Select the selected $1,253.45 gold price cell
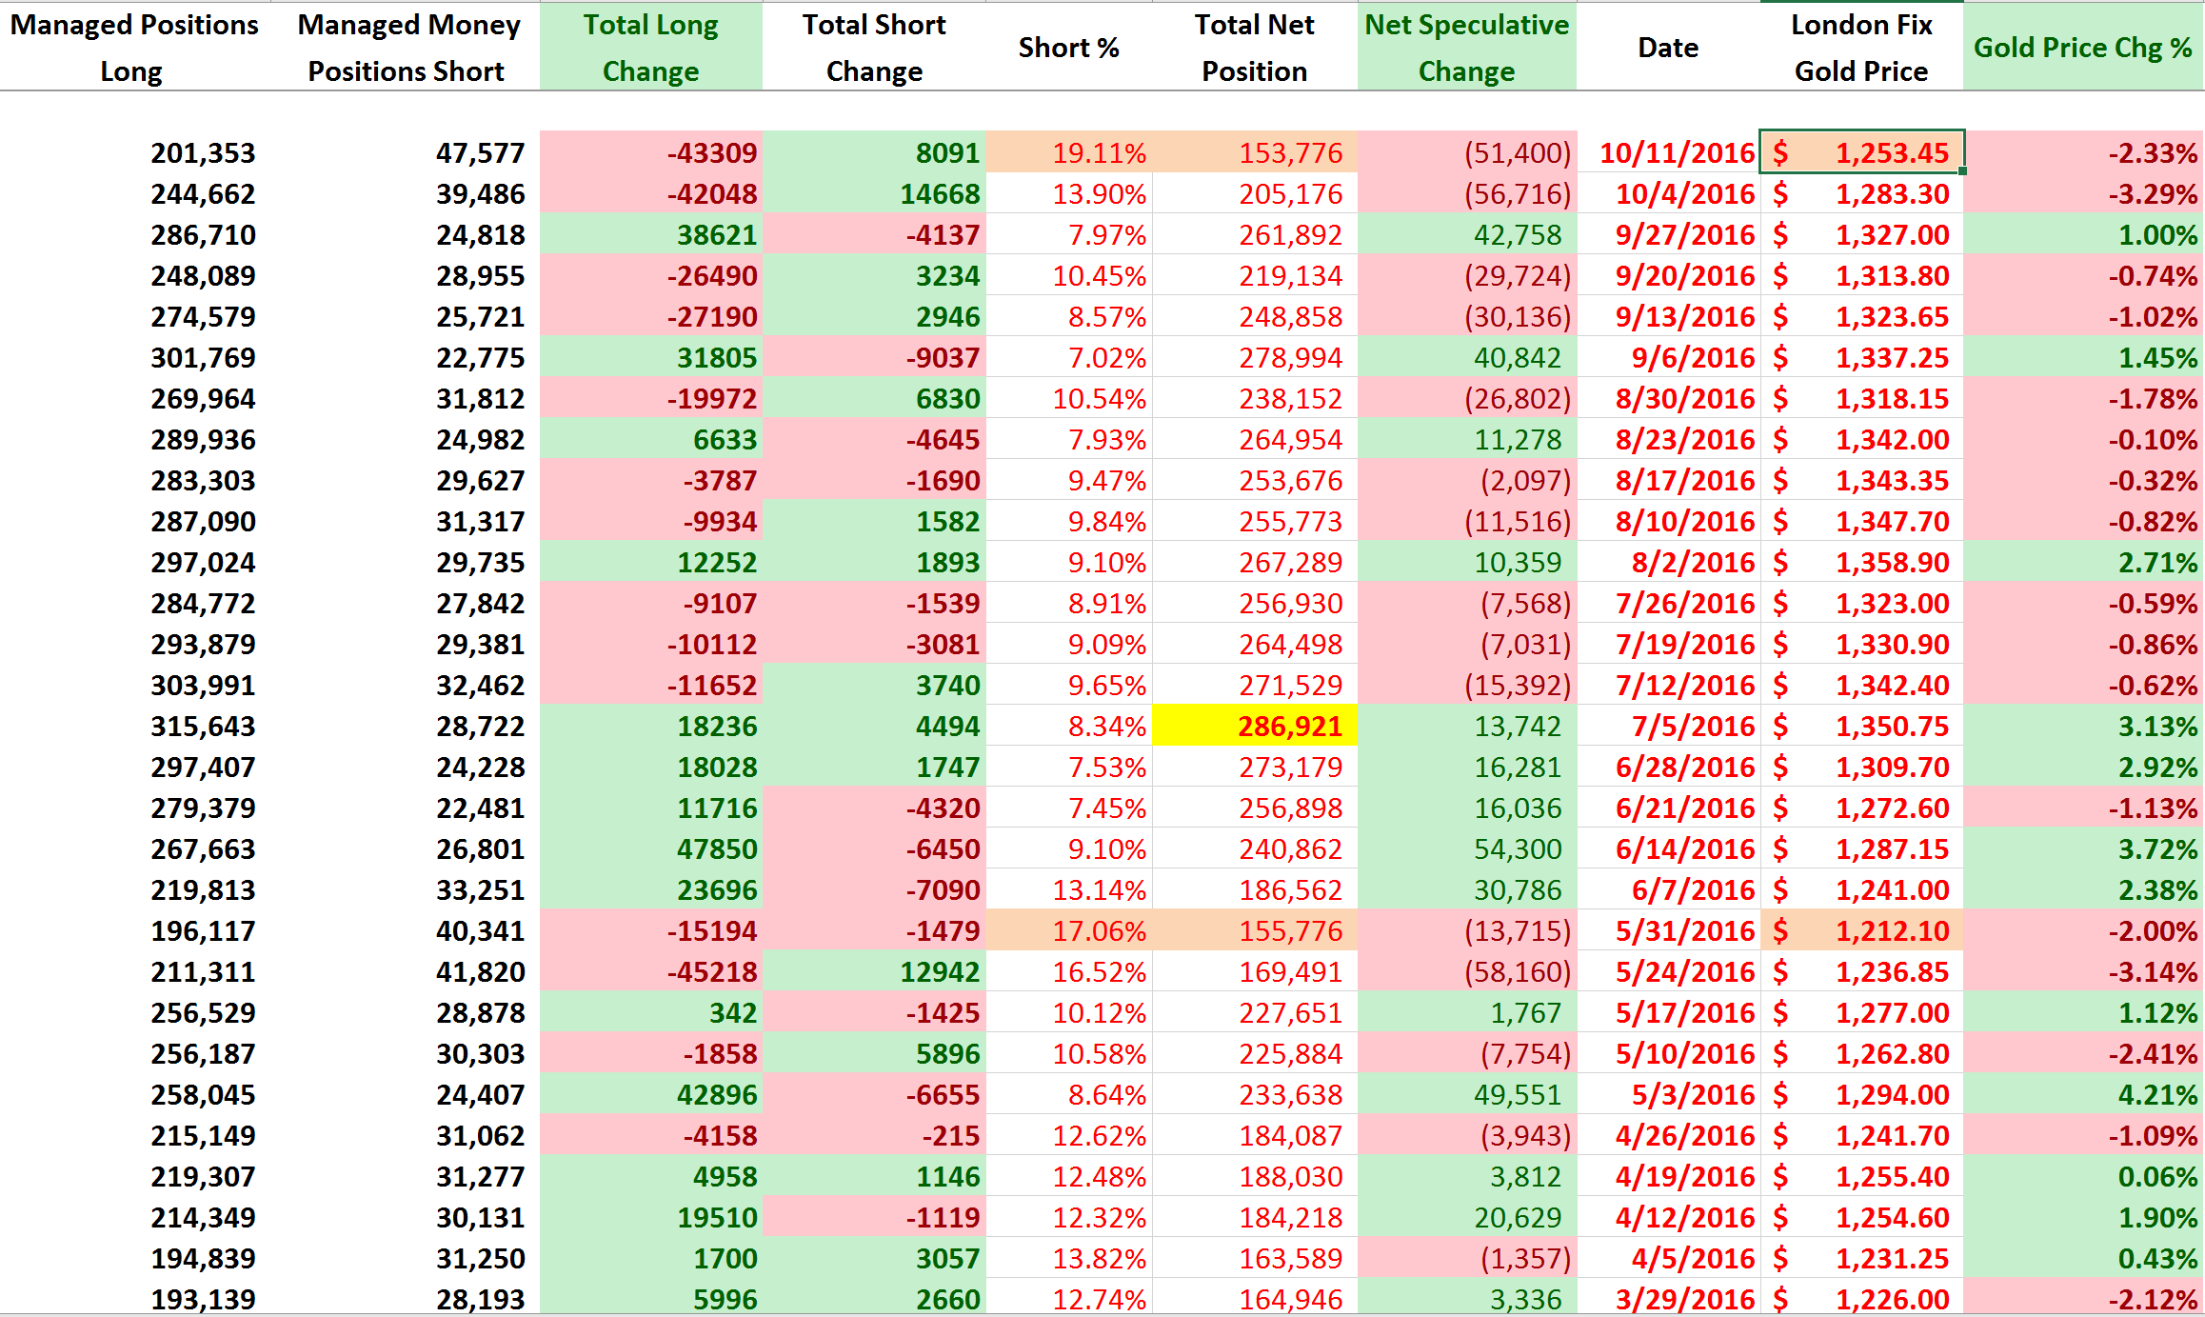This screenshot has height=1317, width=2205. [1860, 152]
